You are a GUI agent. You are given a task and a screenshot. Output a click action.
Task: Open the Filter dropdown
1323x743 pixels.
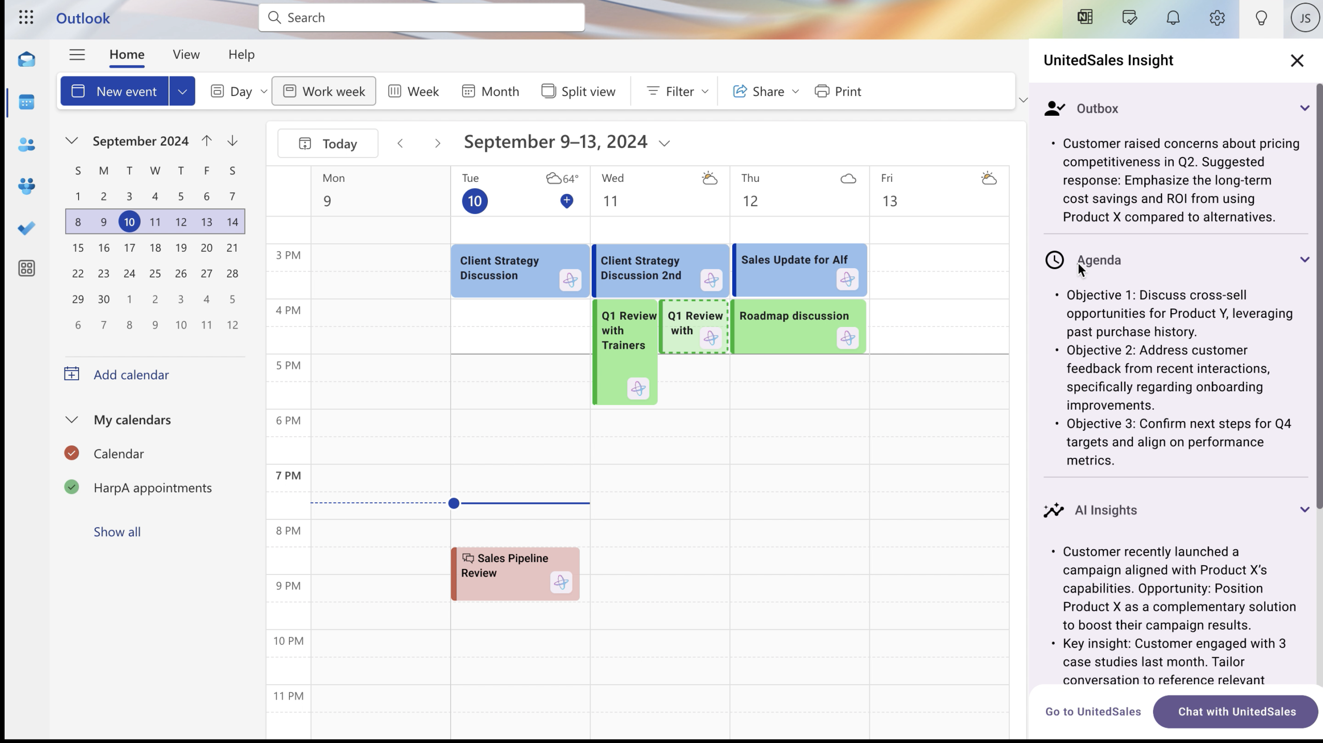(x=677, y=91)
